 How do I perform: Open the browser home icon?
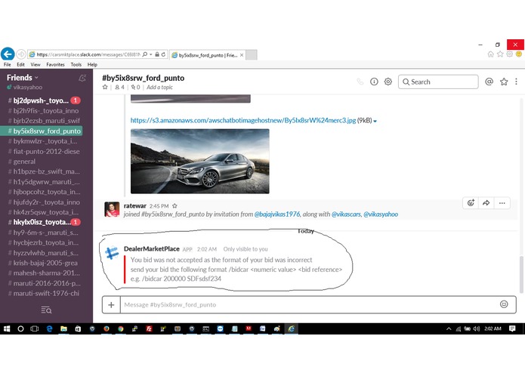(490, 54)
